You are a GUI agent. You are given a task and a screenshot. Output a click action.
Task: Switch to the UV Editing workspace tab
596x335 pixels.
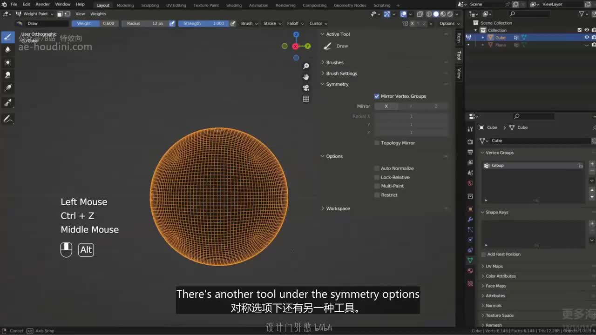(x=176, y=5)
